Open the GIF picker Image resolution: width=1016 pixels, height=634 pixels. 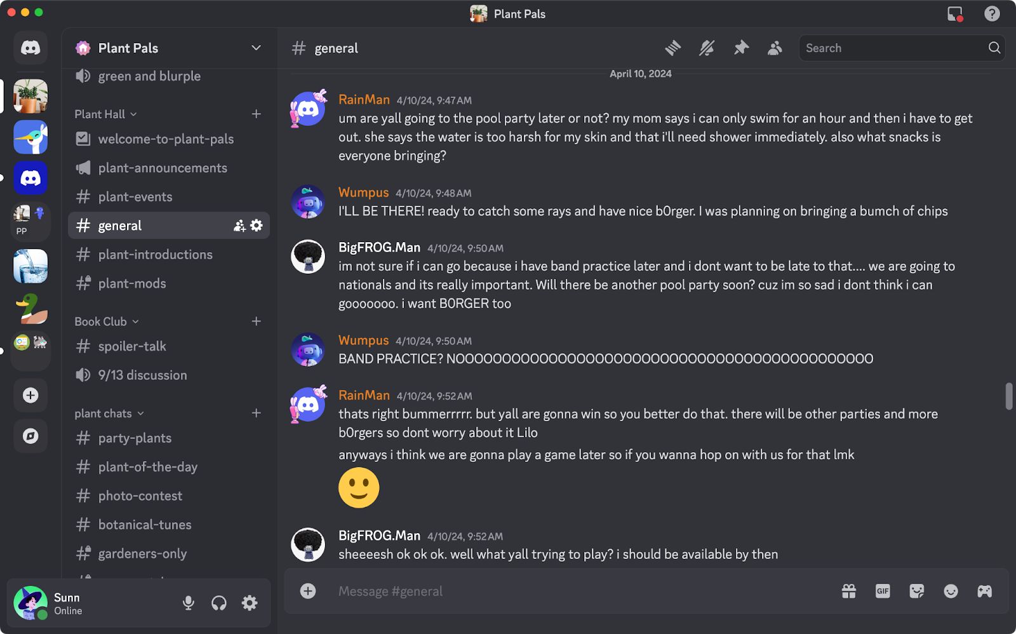click(x=883, y=591)
